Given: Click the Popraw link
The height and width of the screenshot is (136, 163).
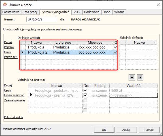Looking at the screenshot, I should [9, 47].
